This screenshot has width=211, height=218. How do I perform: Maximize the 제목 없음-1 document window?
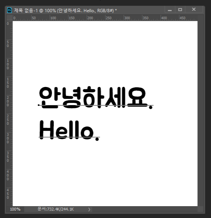[180, 10]
